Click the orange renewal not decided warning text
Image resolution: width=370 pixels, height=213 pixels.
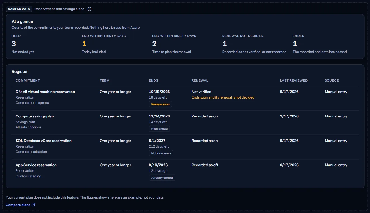[223, 97]
